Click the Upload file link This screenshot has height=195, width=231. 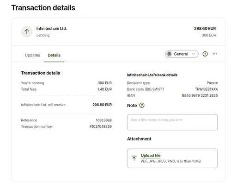[x=151, y=156]
